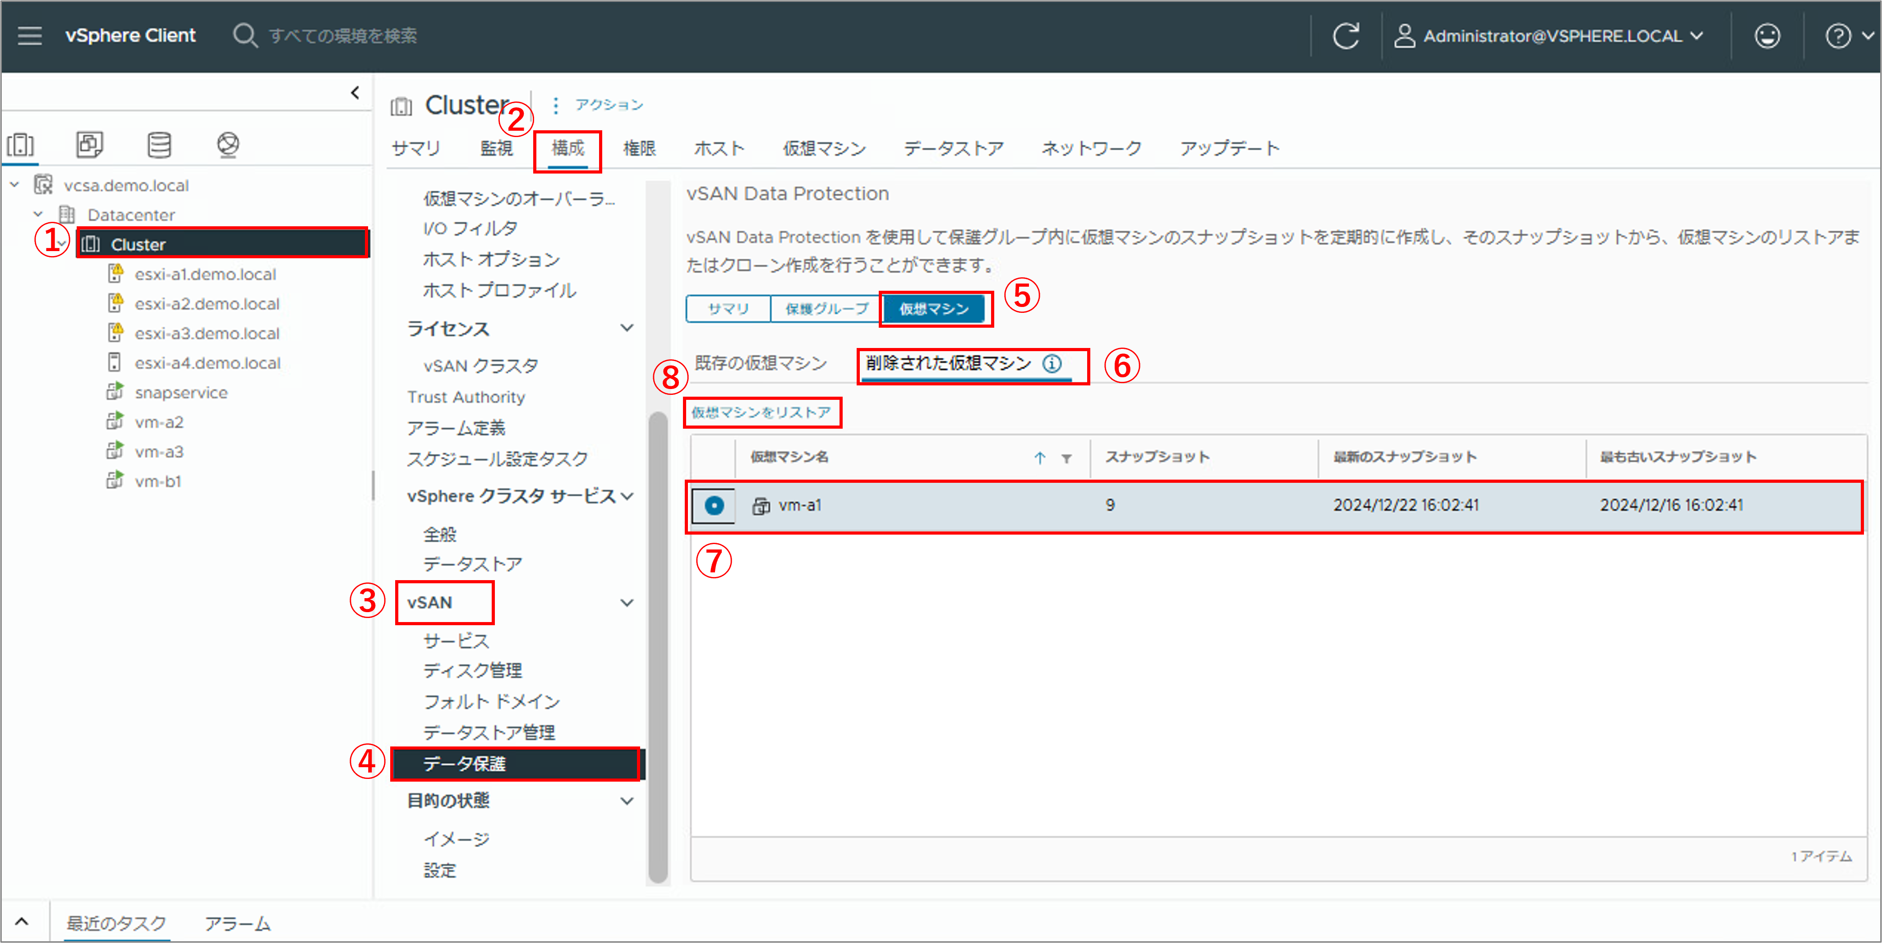Select virtual machine vm-a2
The image size is (1882, 943).
[159, 422]
